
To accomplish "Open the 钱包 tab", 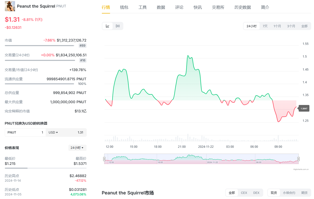I will 124,7.
